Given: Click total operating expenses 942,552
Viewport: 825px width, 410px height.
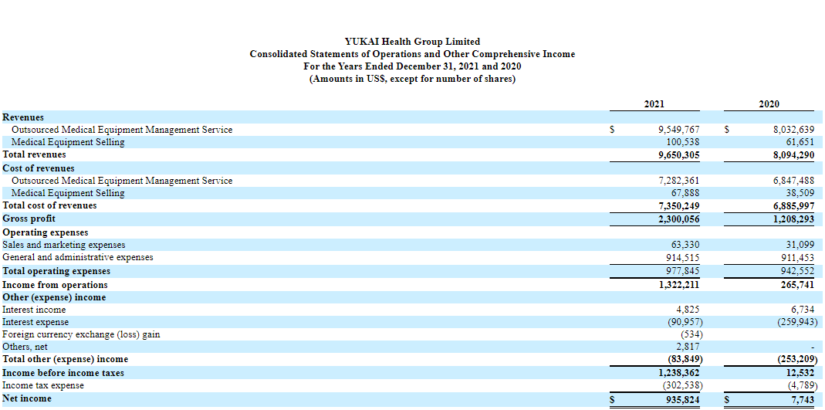Looking at the screenshot, I should click(x=797, y=271).
